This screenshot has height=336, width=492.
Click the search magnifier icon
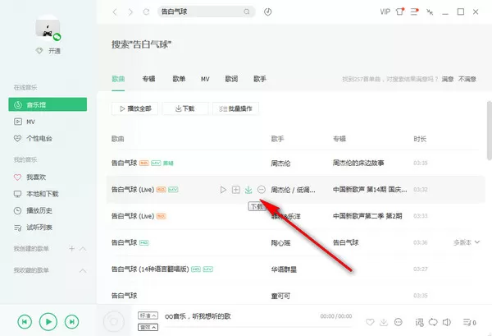click(247, 12)
